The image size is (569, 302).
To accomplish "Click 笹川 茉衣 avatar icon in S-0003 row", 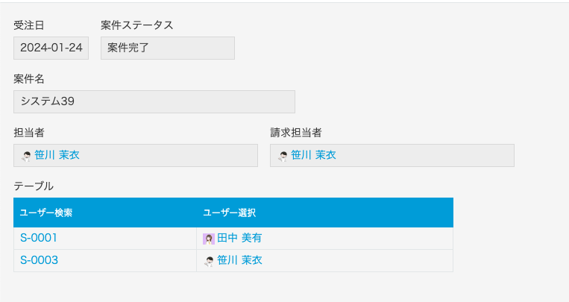I will pos(209,261).
